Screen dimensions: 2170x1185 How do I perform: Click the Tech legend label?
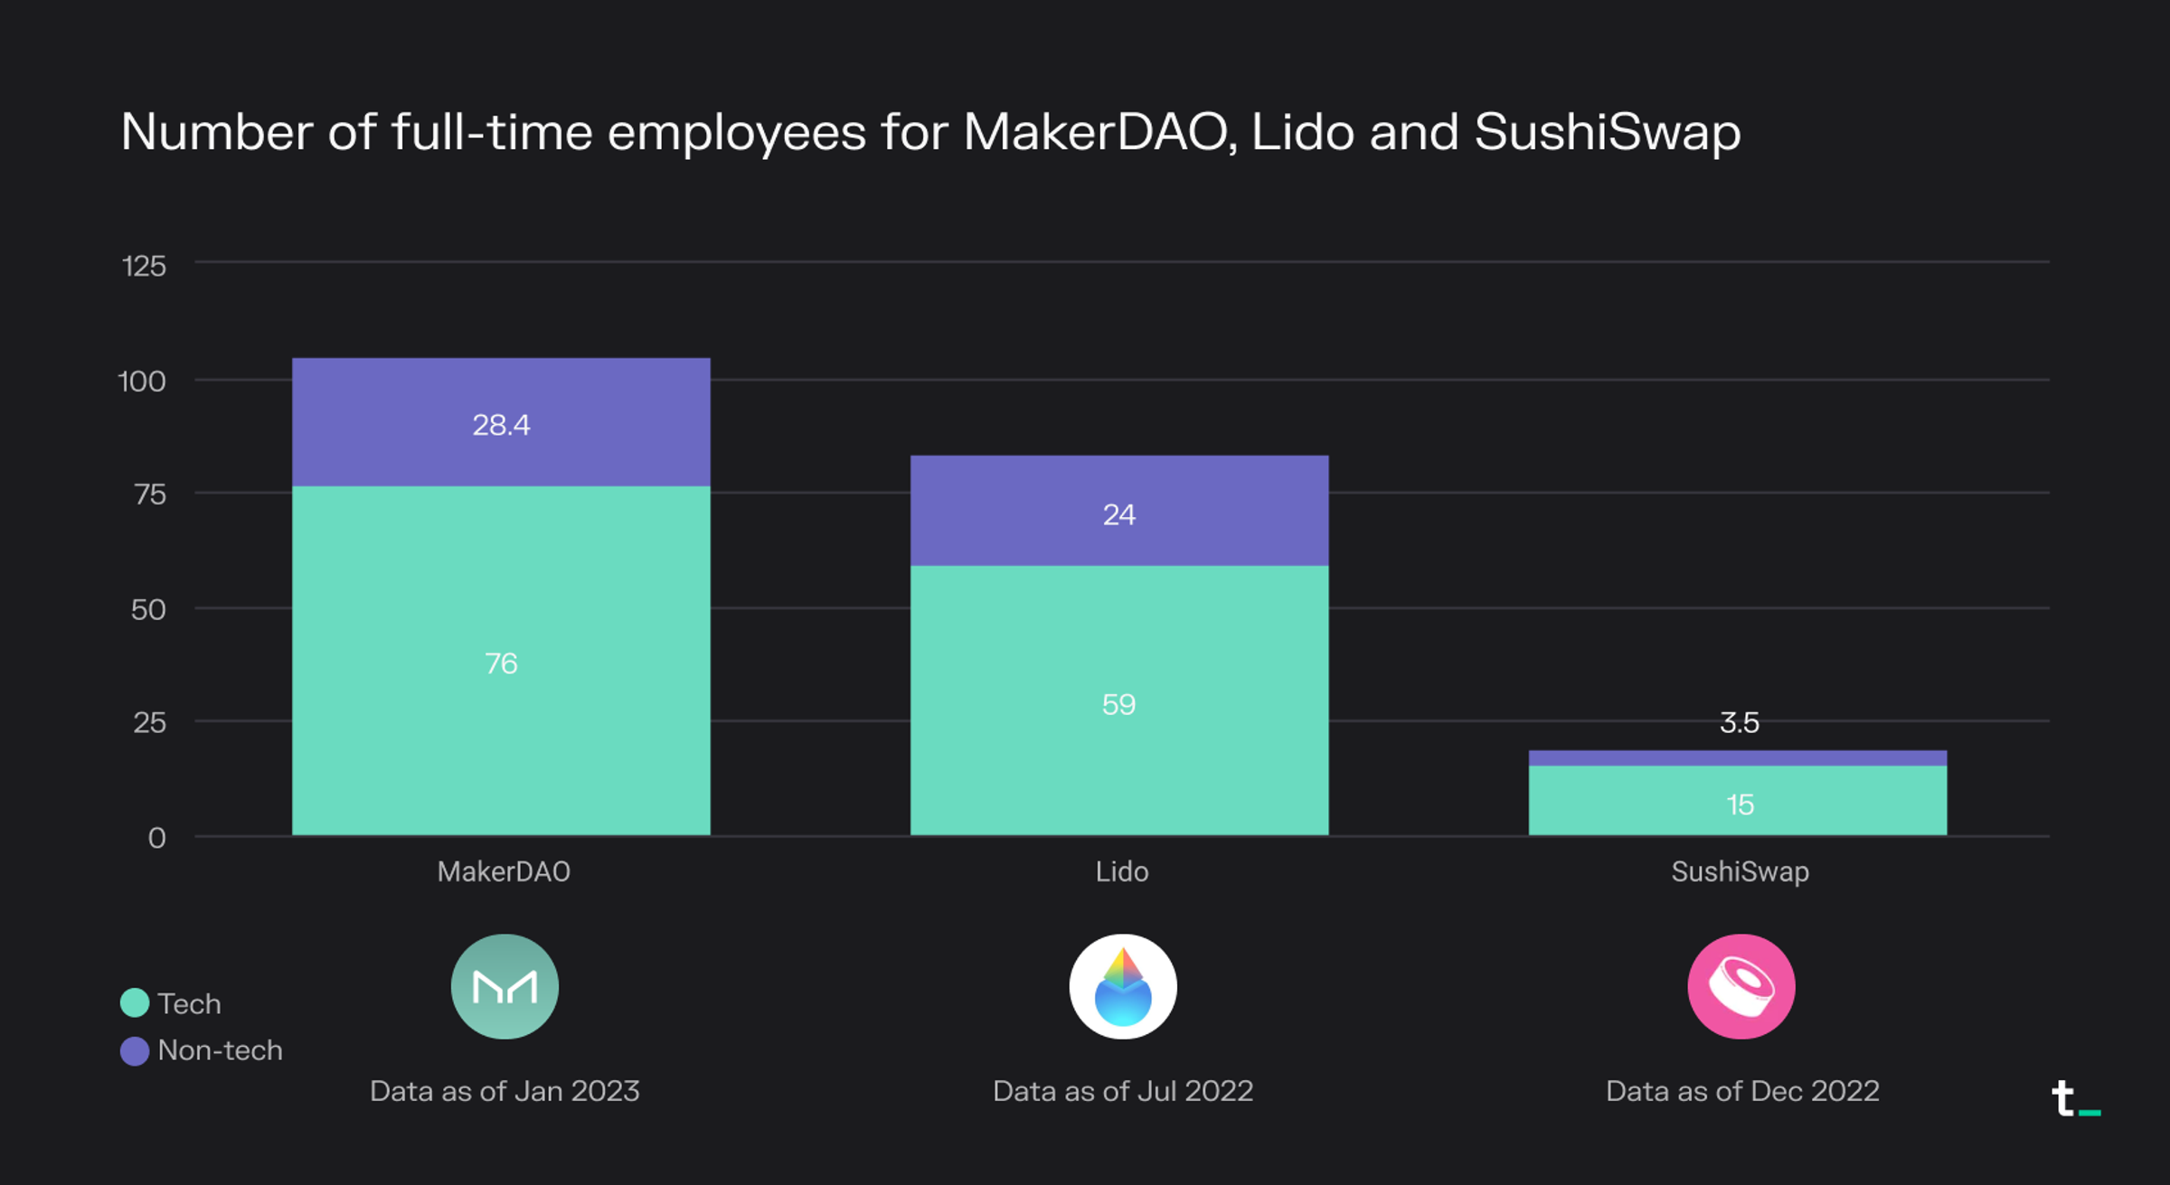[189, 1003]
